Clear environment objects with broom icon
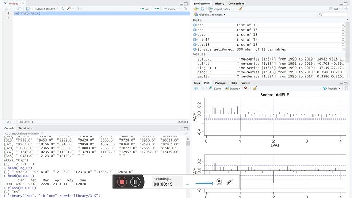The width and height of the screenshot is (352, 198). 241,9
